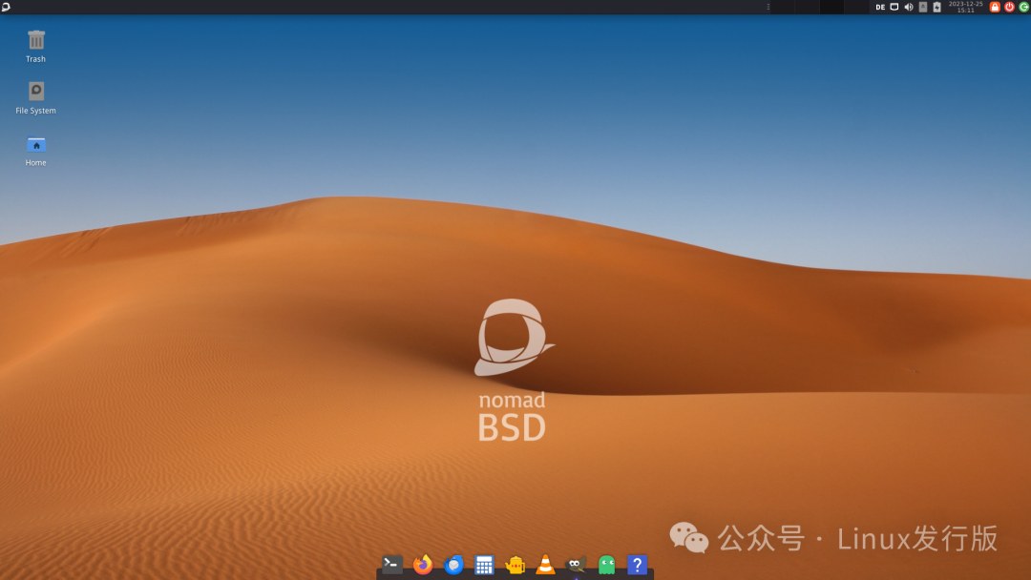Screen dimensions: 1031x580
Task: Toggle the volume control in the system tray
Action: click(x=909, y=7)
